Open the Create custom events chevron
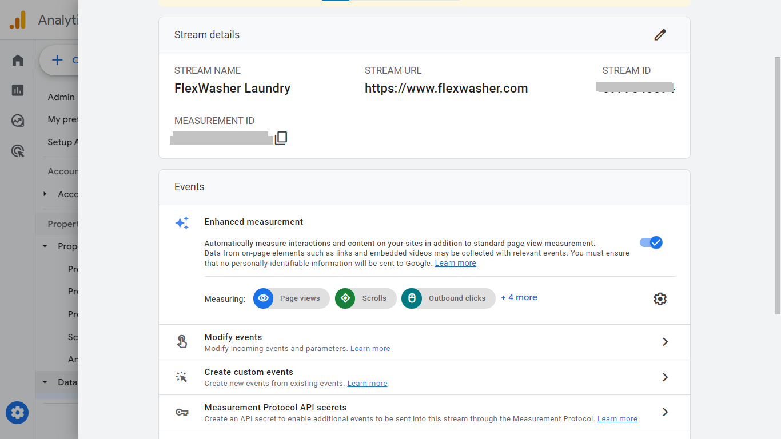Screen dimensions: 781x439 665,377
